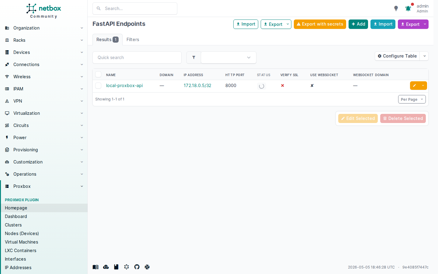
Task: Select the Circuits sidebar icon
Action: pyautogui.click(x=7, y=125)
